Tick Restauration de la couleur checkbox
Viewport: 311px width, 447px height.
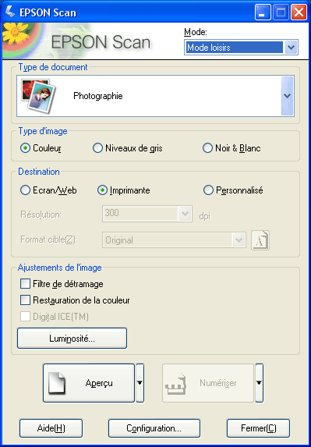coord(26,300)
